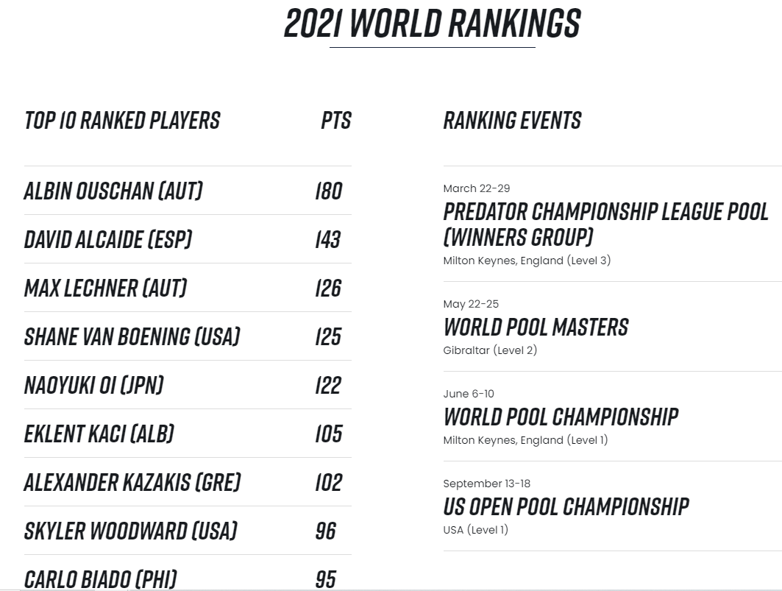
Task: Open Max Lechner (AUT) entry
Action: 188,288
